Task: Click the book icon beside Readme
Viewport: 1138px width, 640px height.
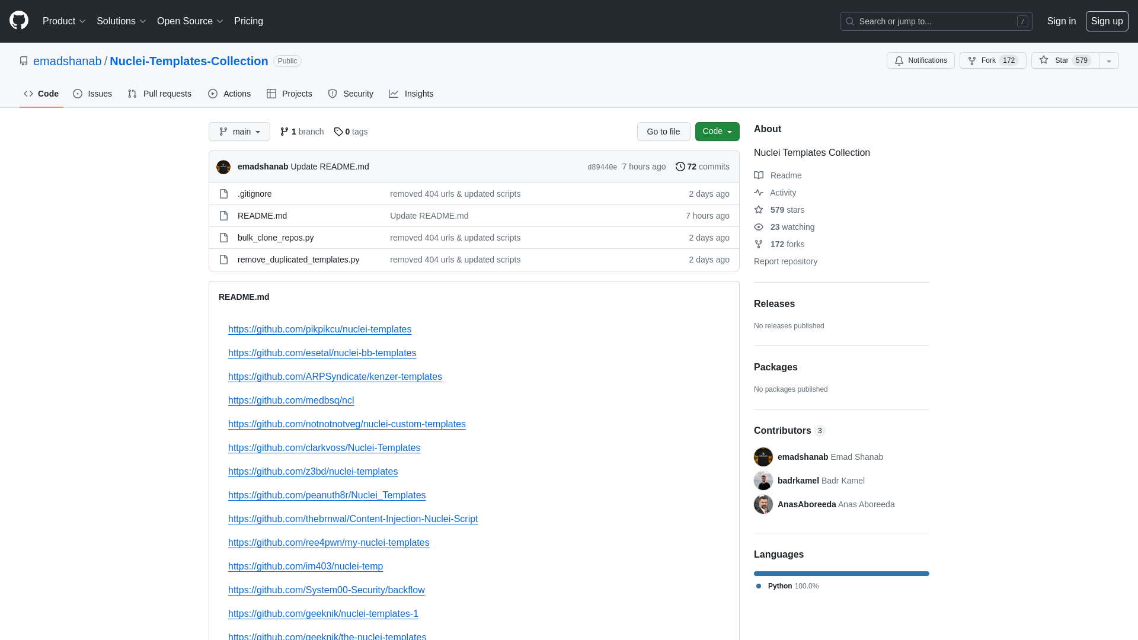Action: (759, 175)
